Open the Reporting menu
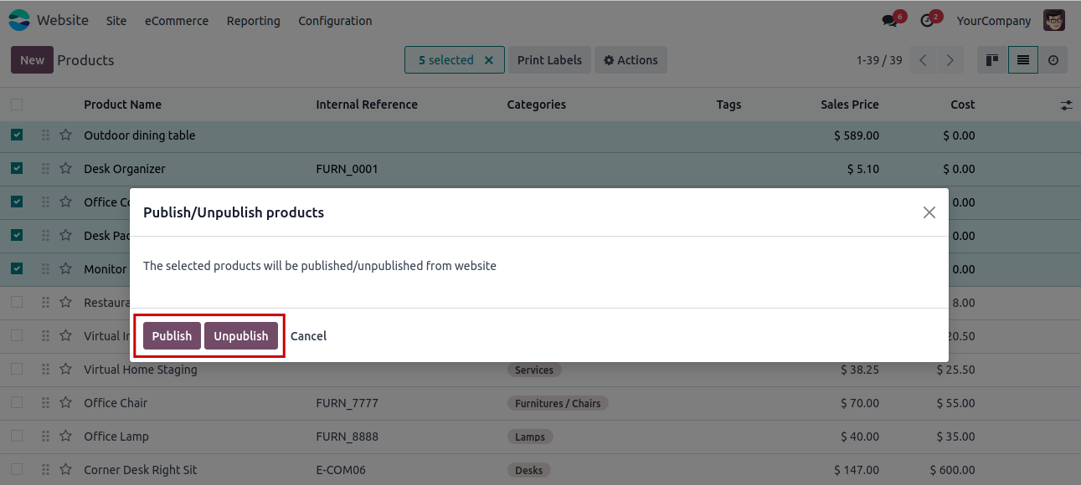 253,21
